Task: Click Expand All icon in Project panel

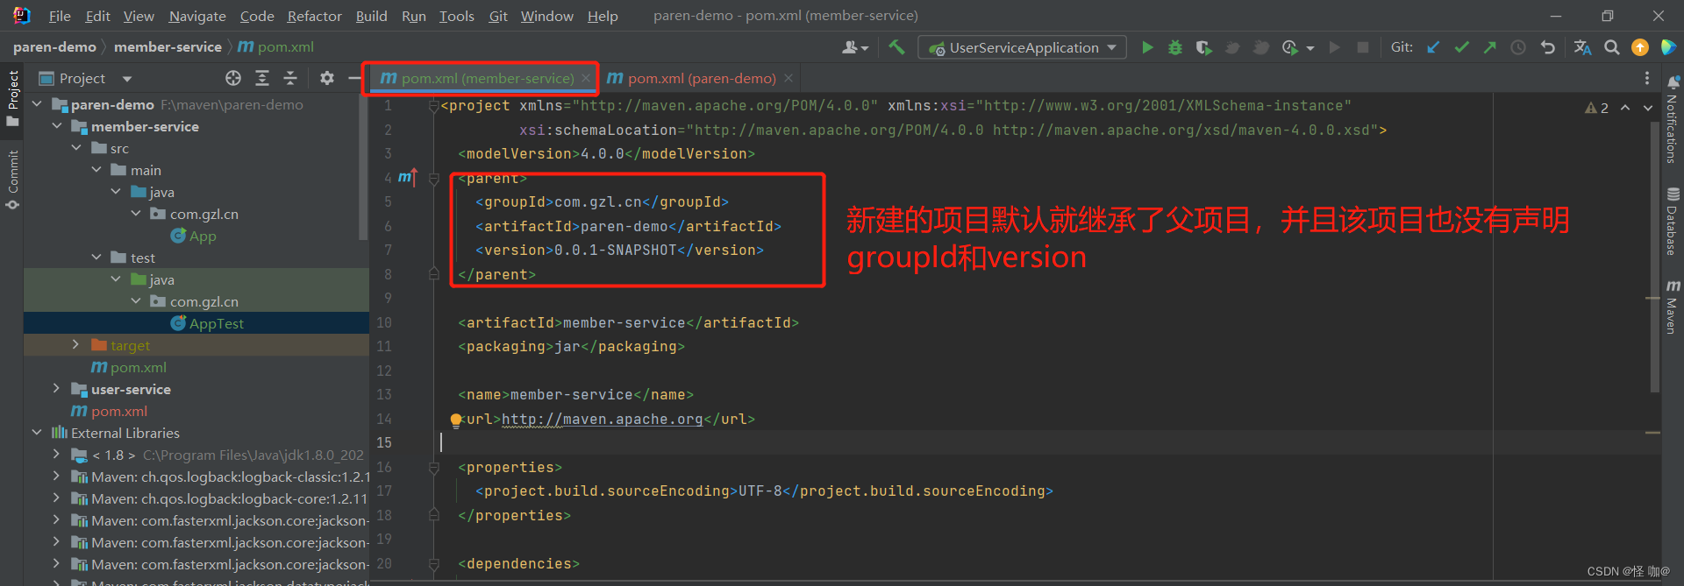Action: click(262, 78)
